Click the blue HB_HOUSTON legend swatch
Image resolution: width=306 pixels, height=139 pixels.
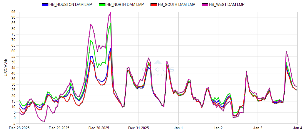(45, 5)
